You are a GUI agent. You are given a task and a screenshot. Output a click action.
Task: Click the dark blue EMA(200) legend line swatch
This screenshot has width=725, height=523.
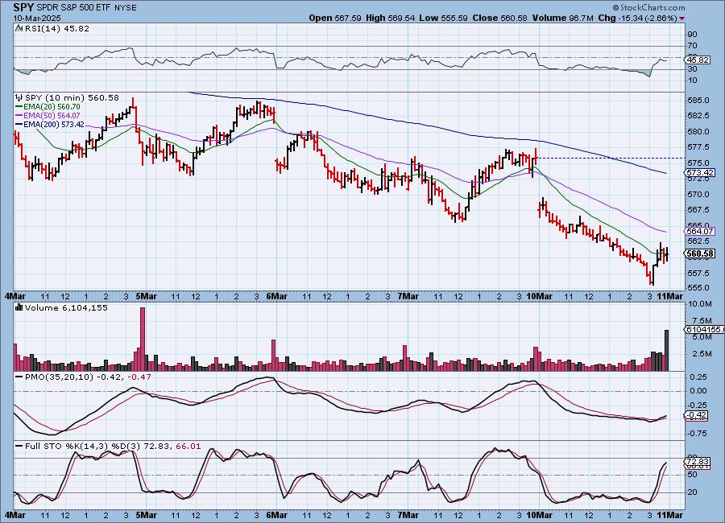[19, 124]
